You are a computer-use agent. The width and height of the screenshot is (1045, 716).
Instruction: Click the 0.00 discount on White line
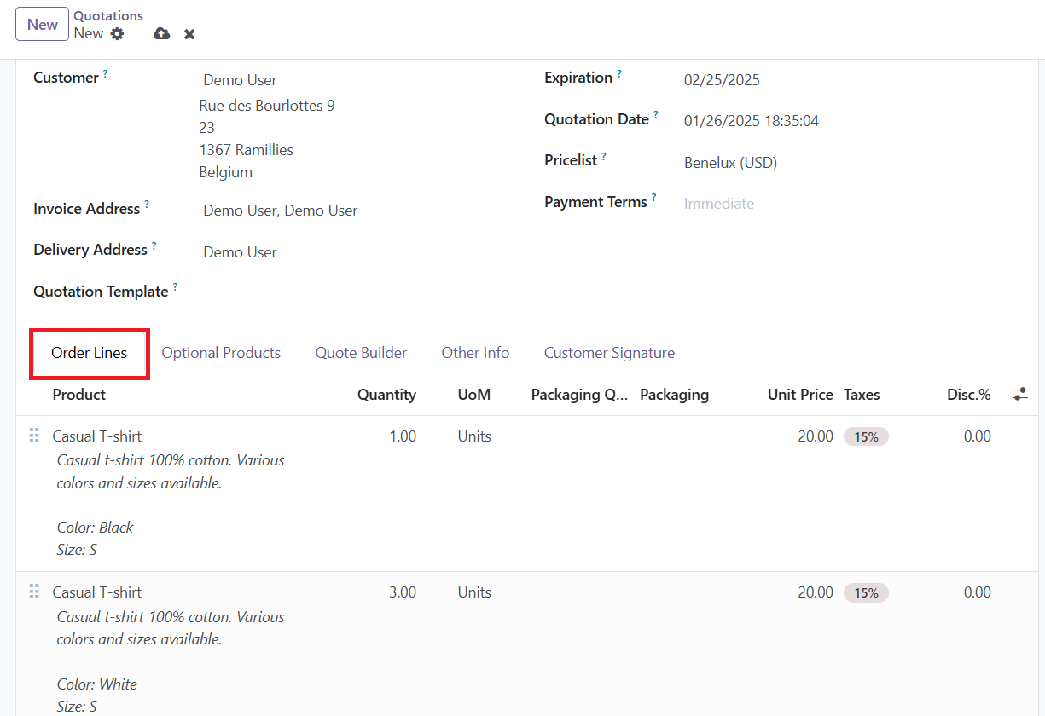(x=978, y=592)
